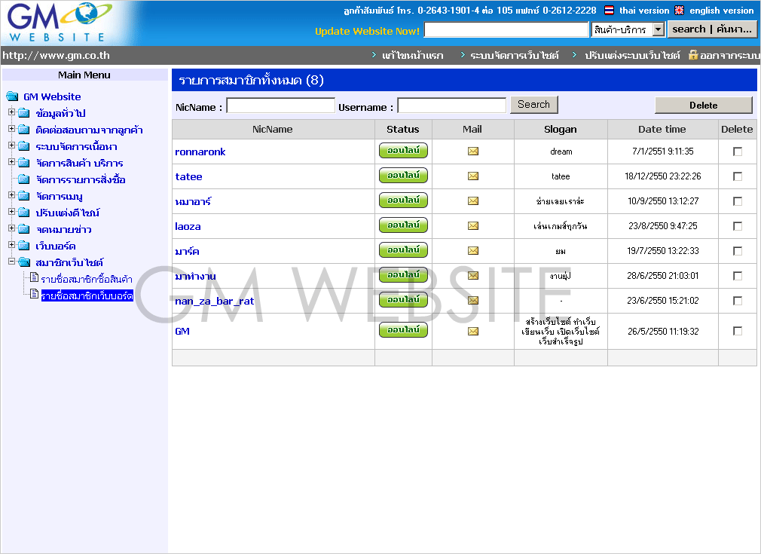Collapse the สมาชิกเว็บไซต์ tree node

[11, 262]
